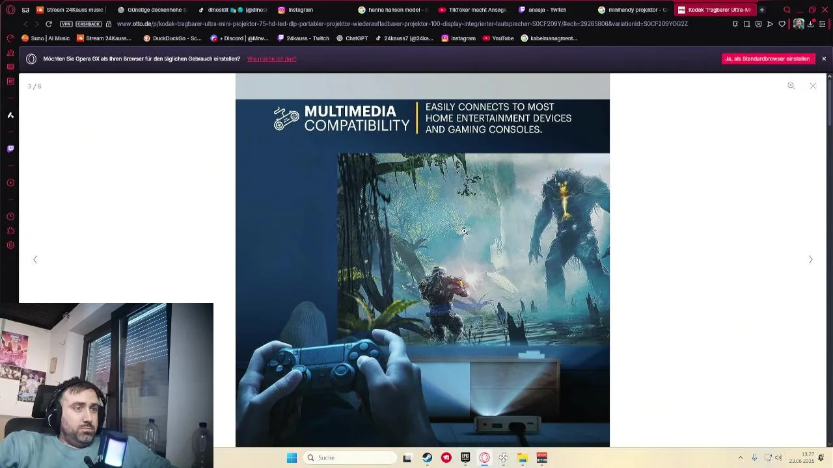Open YouTube bookmark

[x=498, y=38]
